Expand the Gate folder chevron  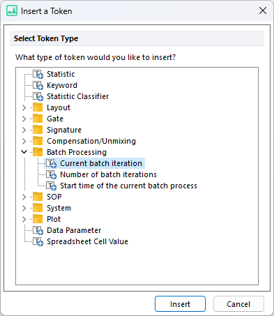[24, 119]
